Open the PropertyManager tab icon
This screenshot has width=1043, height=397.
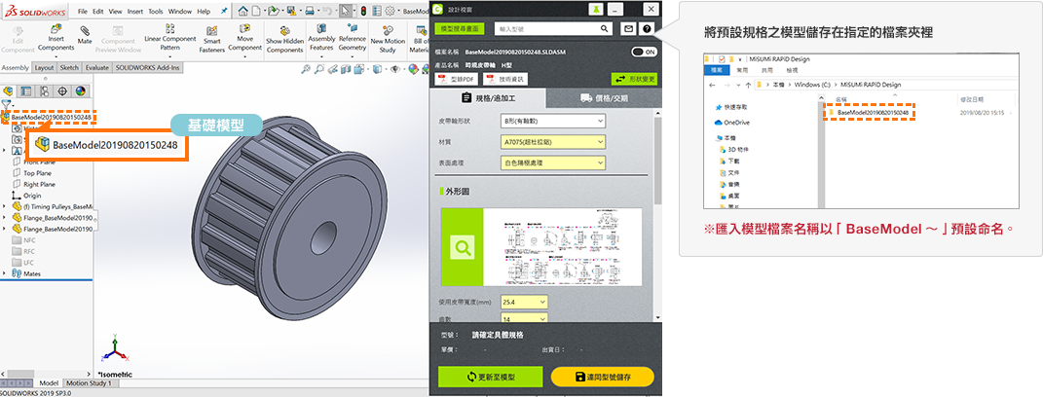coord(26,91)
